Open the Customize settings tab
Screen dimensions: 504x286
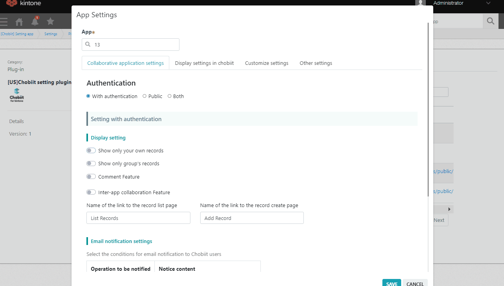267,63
